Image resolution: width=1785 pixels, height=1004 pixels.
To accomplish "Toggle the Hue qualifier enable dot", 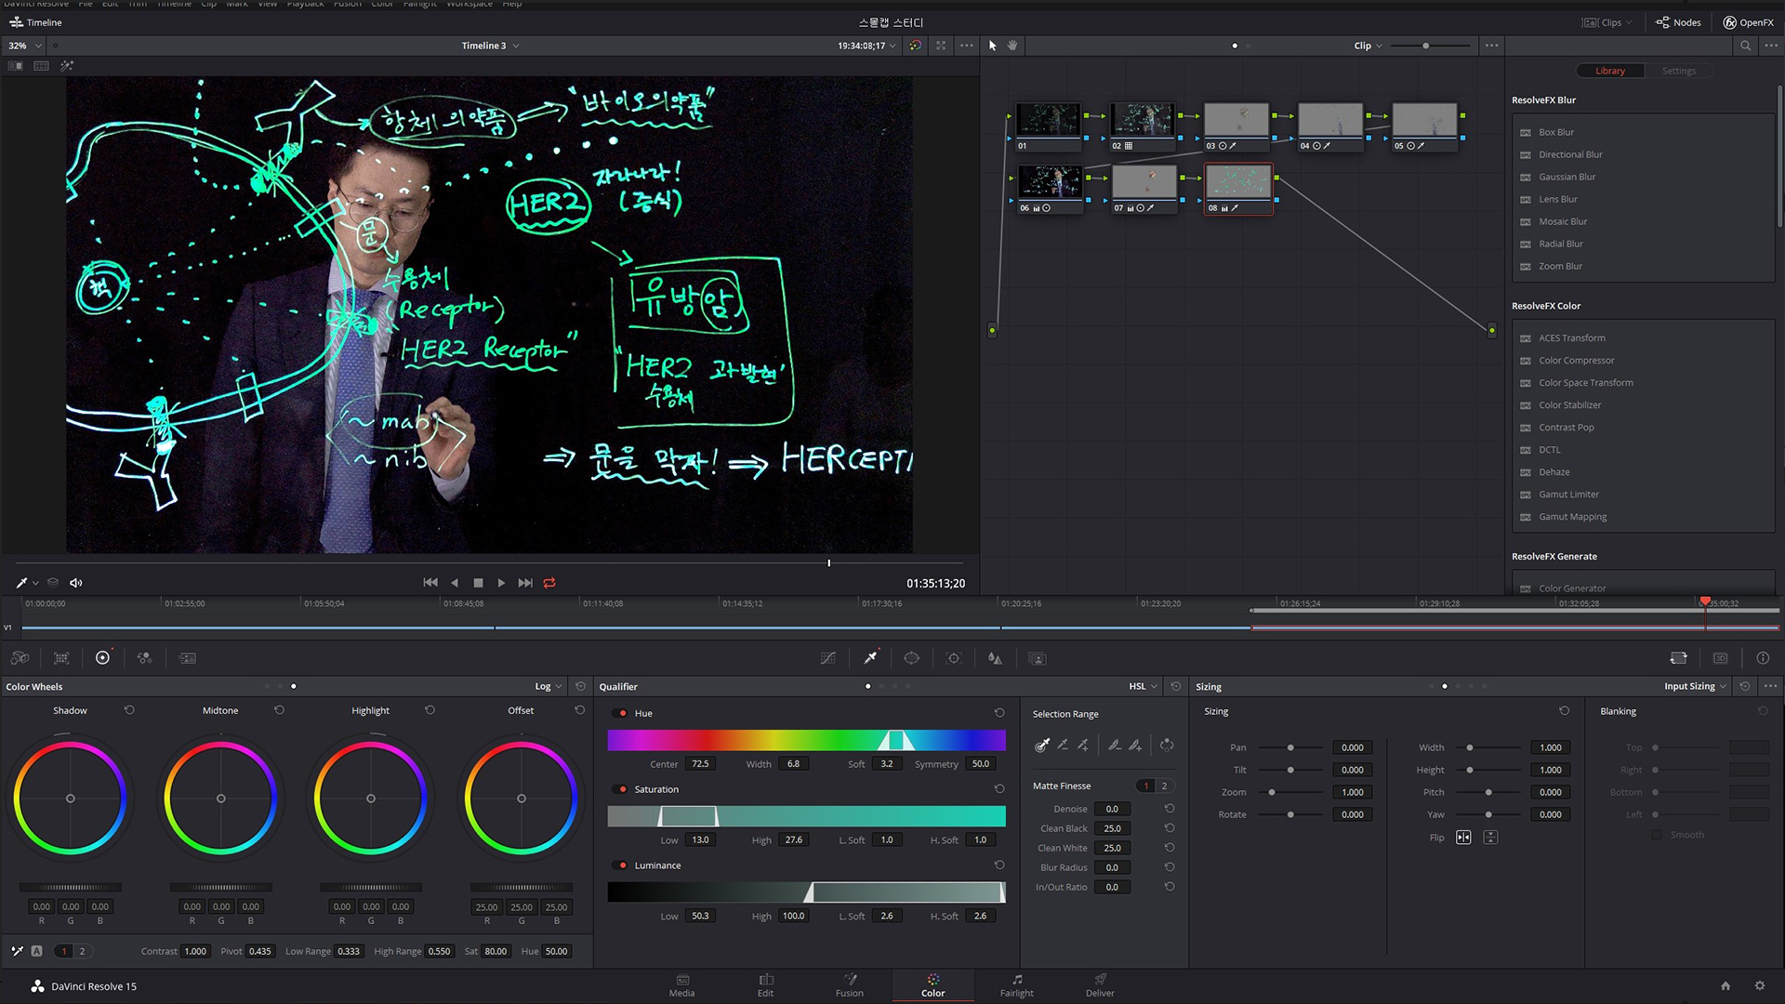I will click(622, 714).
